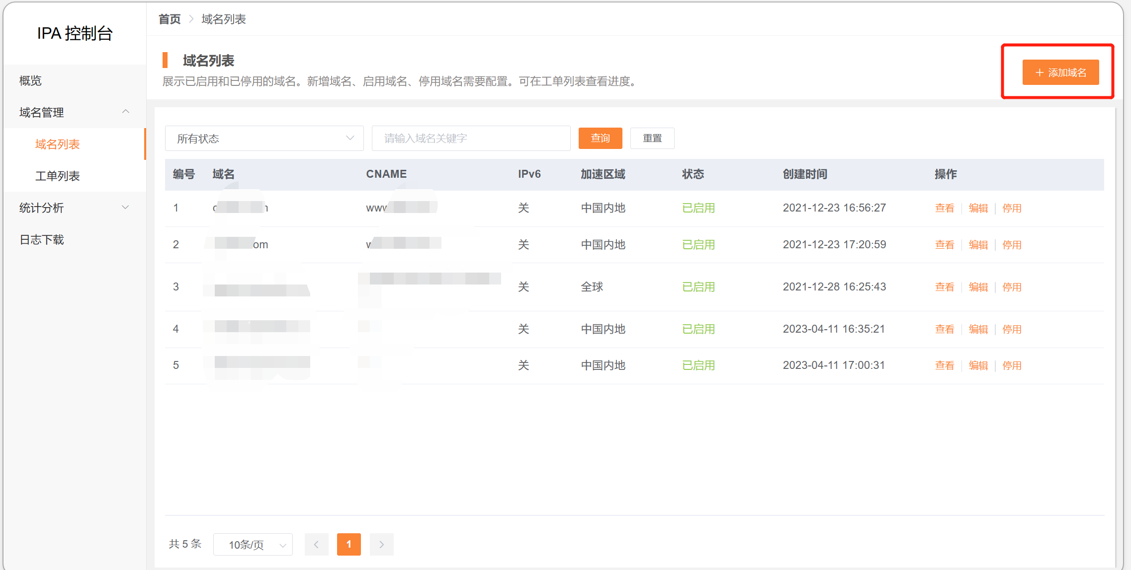Go to 日志下载 in sidebar

42,240
